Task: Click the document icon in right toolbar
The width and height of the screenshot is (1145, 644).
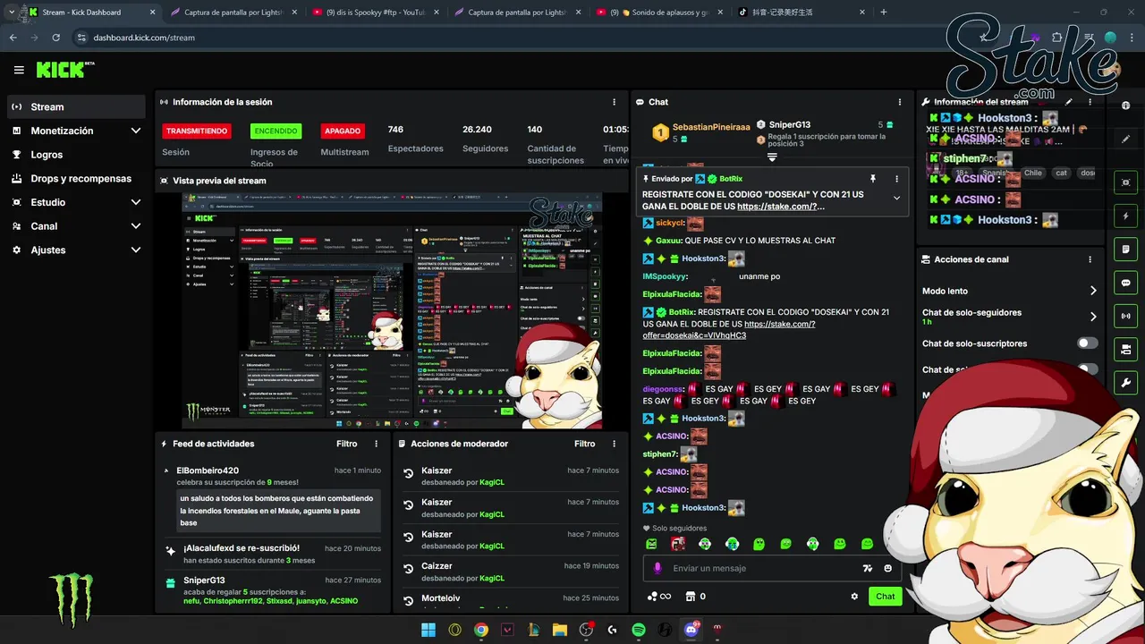Action: [x=1125, y=249]
